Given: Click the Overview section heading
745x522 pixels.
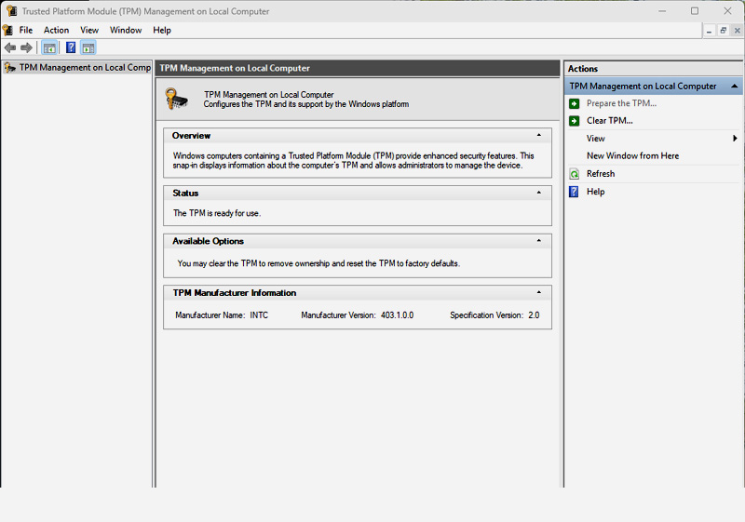Looking at the screenshot, I should click(191, 136).
